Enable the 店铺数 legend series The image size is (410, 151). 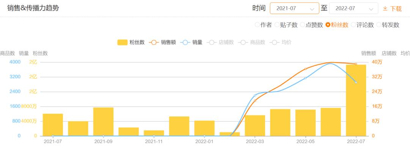[x=220, y=42]
